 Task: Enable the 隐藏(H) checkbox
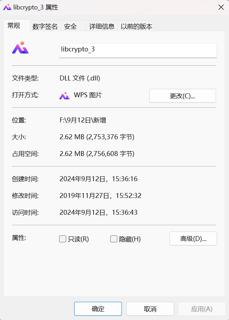[x=114, y=239]
